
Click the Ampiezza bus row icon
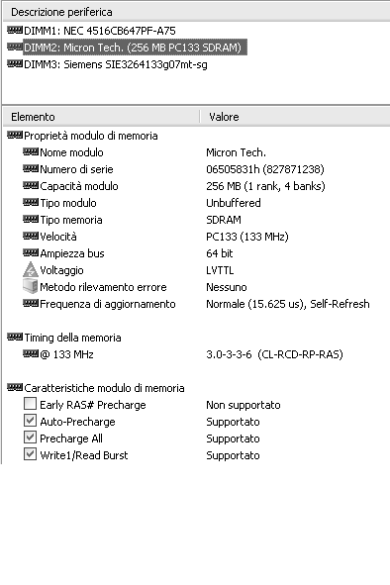[31, 252]
